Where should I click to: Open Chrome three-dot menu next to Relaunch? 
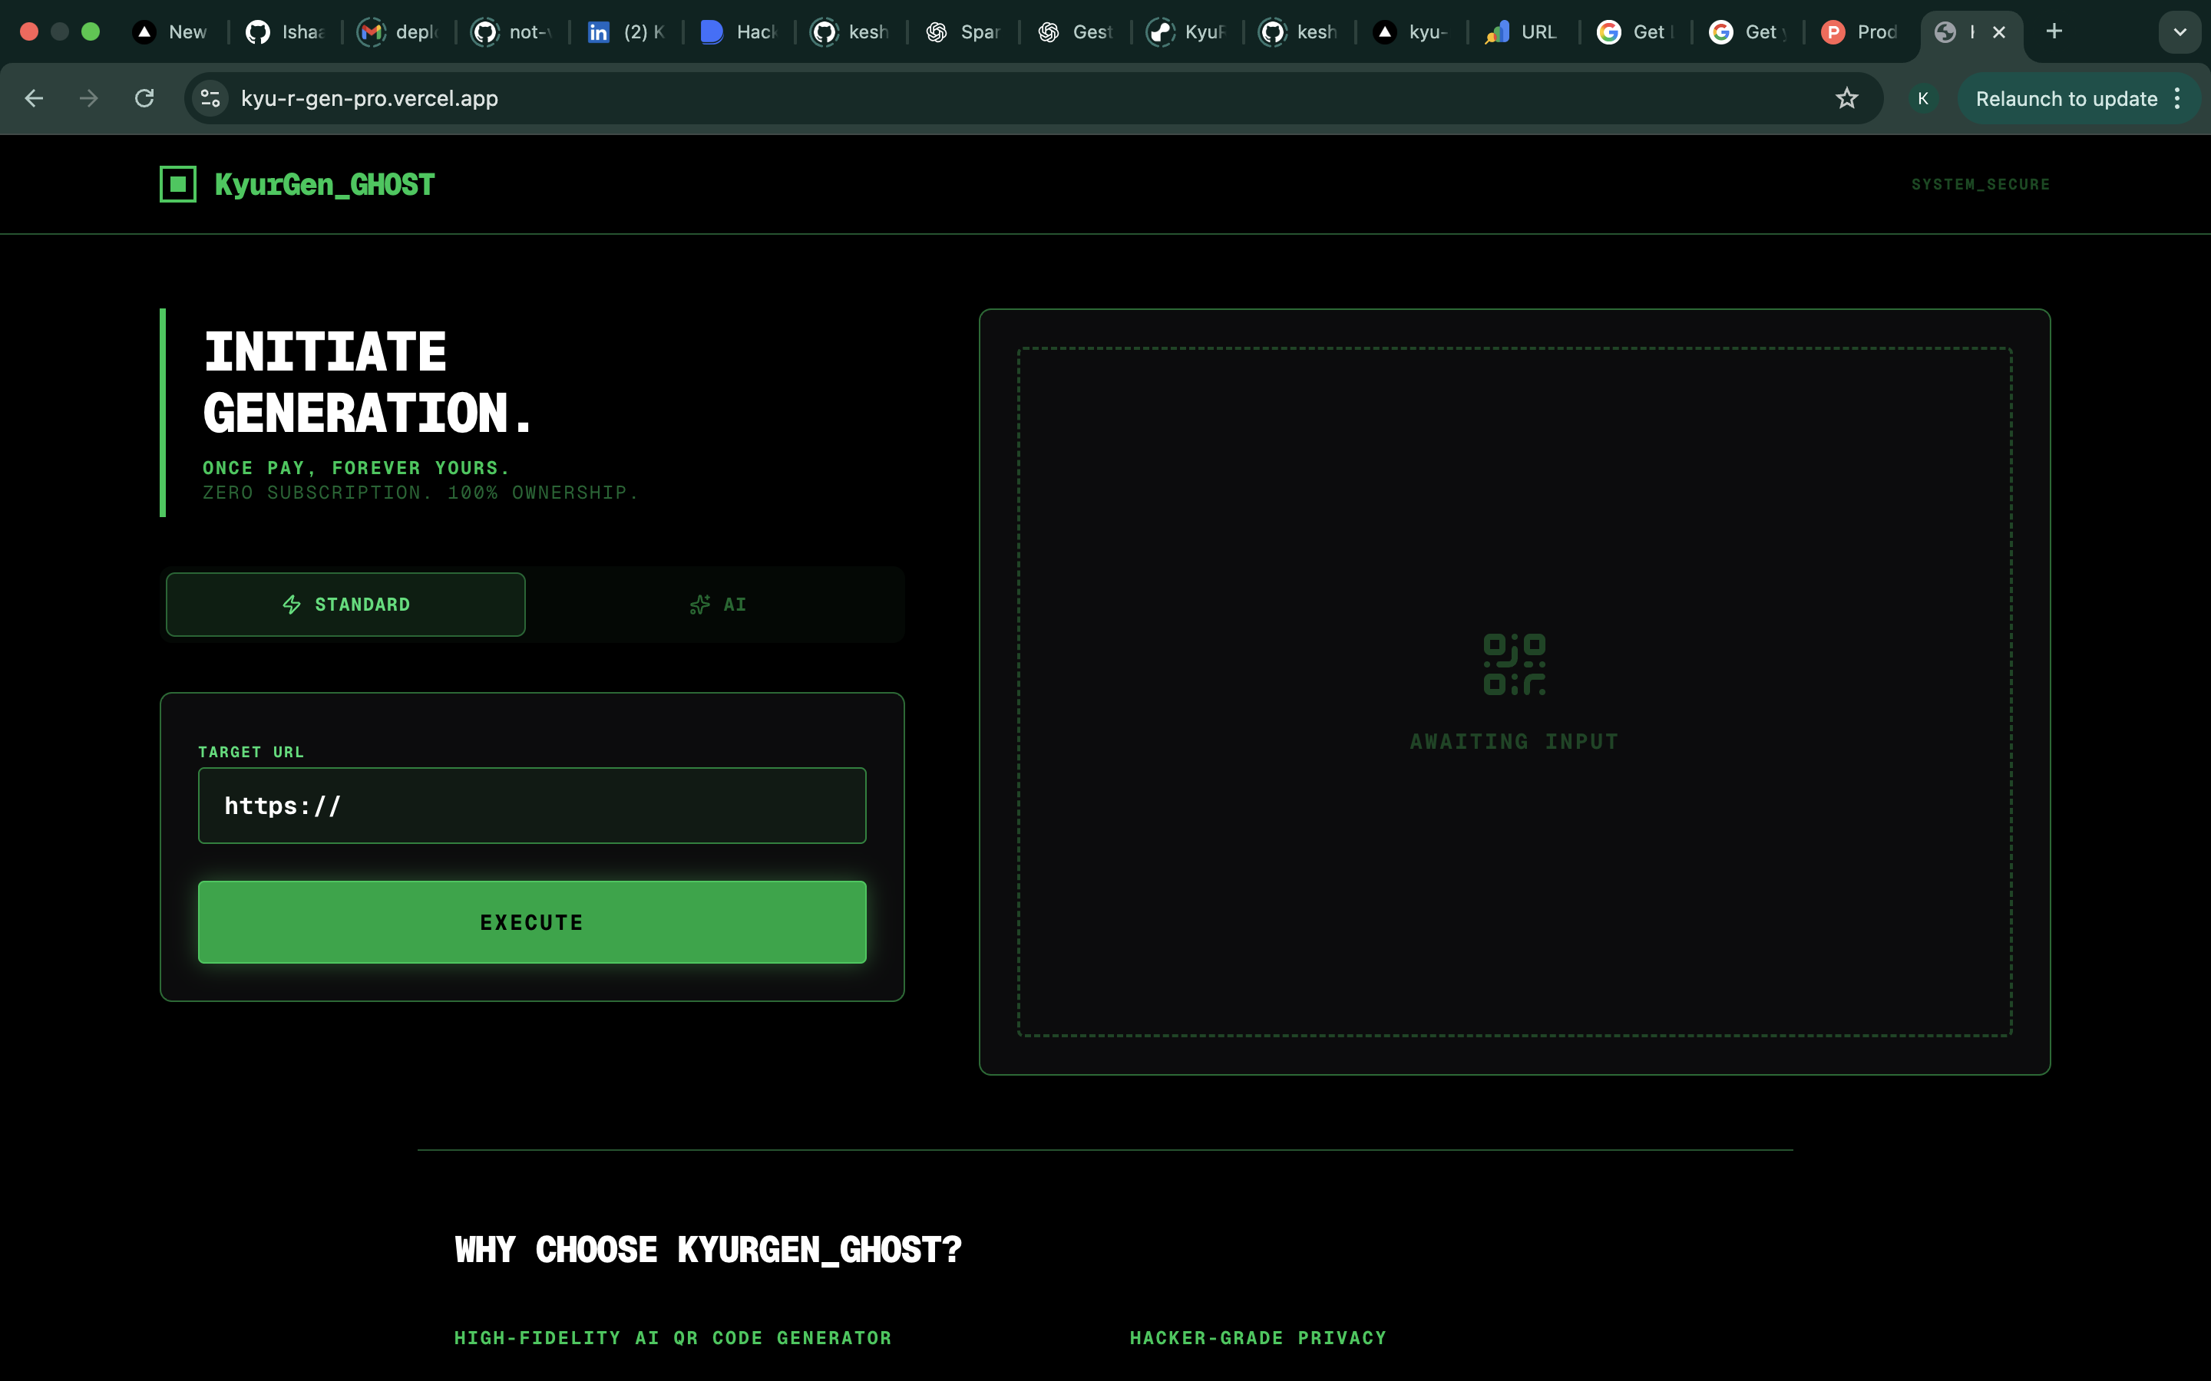[x=2178, y=99]
